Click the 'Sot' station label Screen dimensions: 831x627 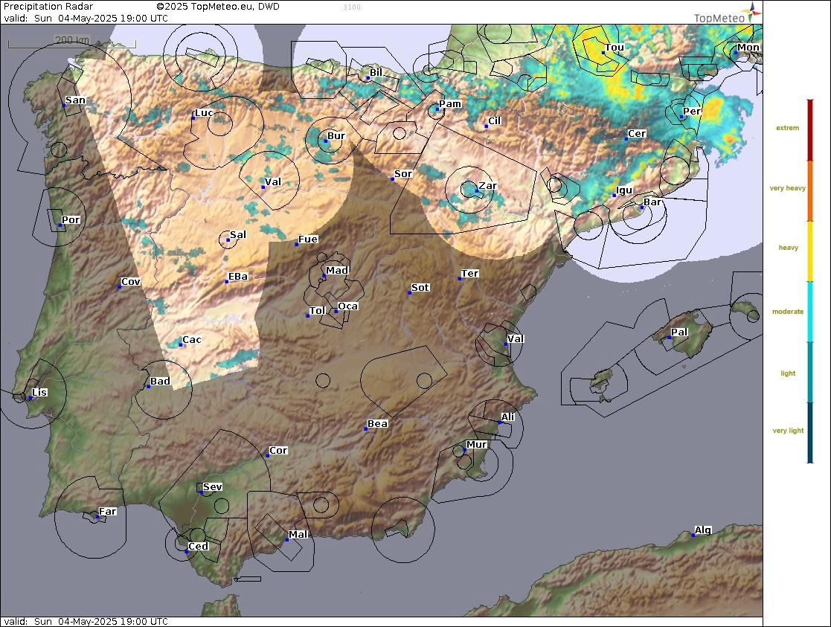tap(420, 287)
